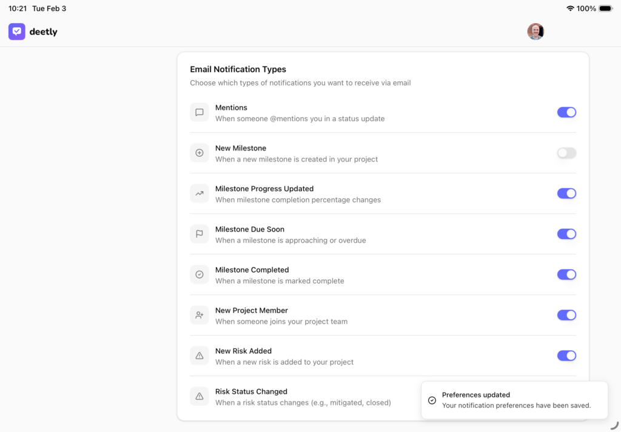
Task: Disable the Milestone Due Soon switch
Action: 566,234
